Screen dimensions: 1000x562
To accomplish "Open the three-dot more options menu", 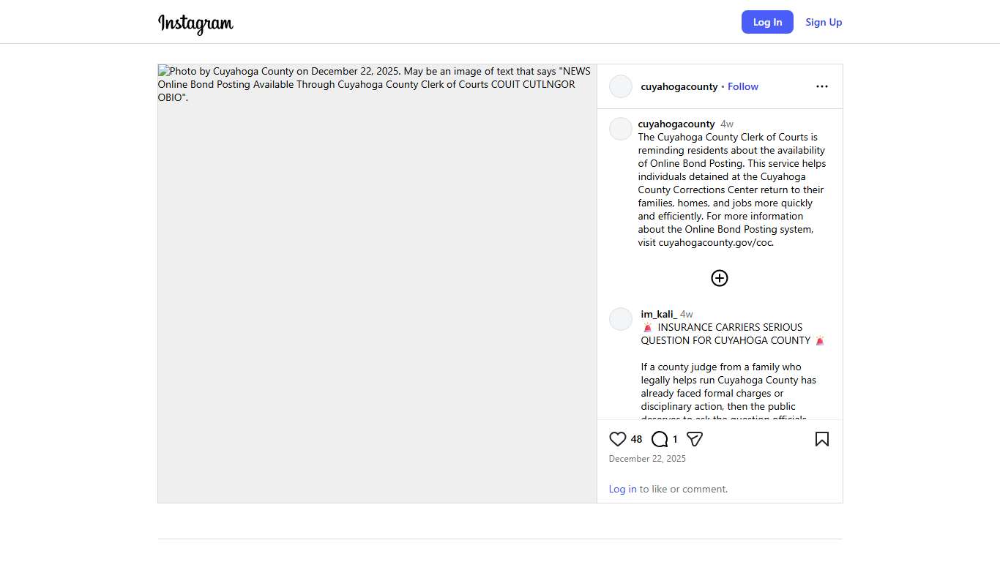I will (x=822, y=86).
